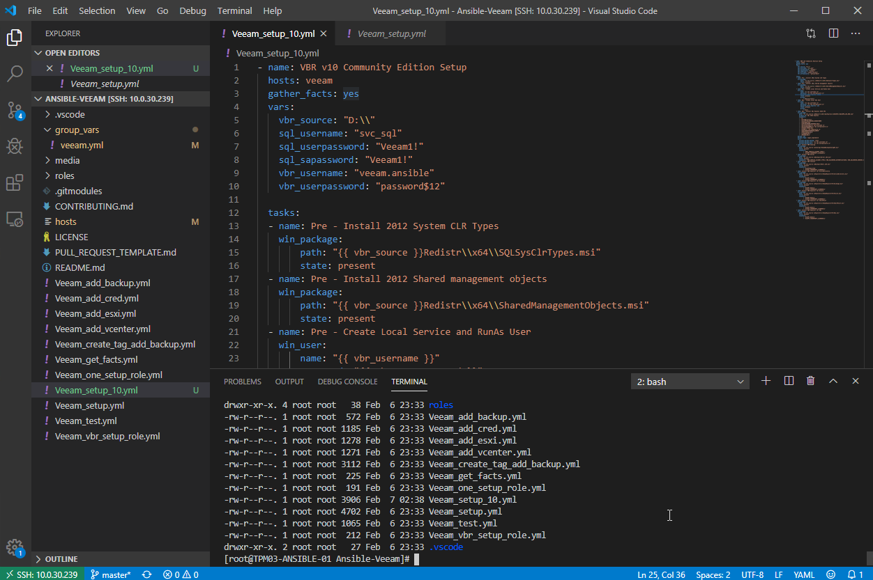Switch to the PROBLEMS panel tab
The width and height of the screenshot is (873, 580).
pyautogui.click(x=243, y=382)
